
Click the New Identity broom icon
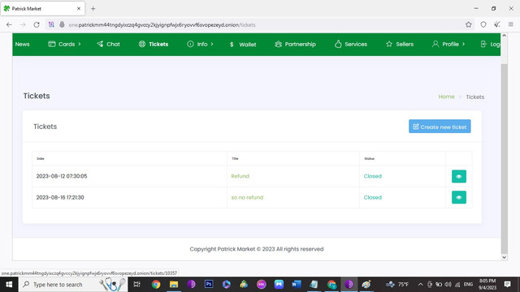click(x=496, y=24)
